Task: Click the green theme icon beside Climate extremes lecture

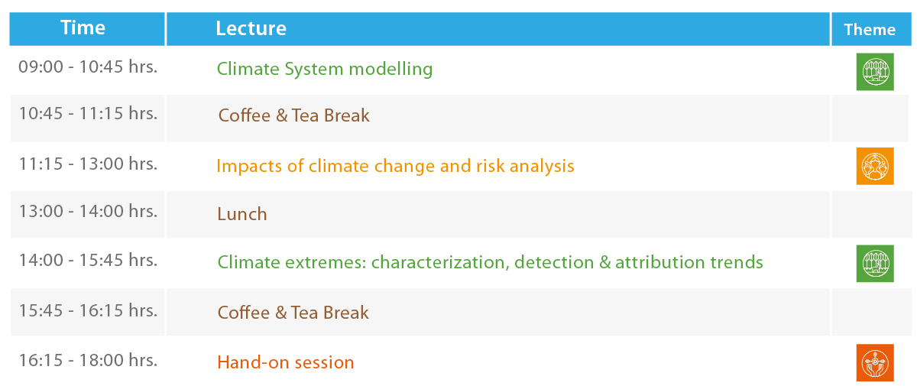Action: coord(874,263)
